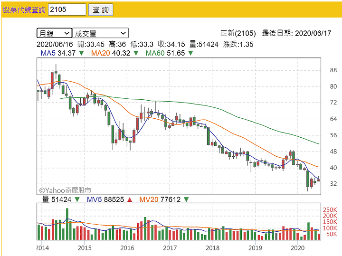The width and height of the screenshot is (342, 256).
Task: Click the 2017 year label on time axis
Action: pos(170,248)
